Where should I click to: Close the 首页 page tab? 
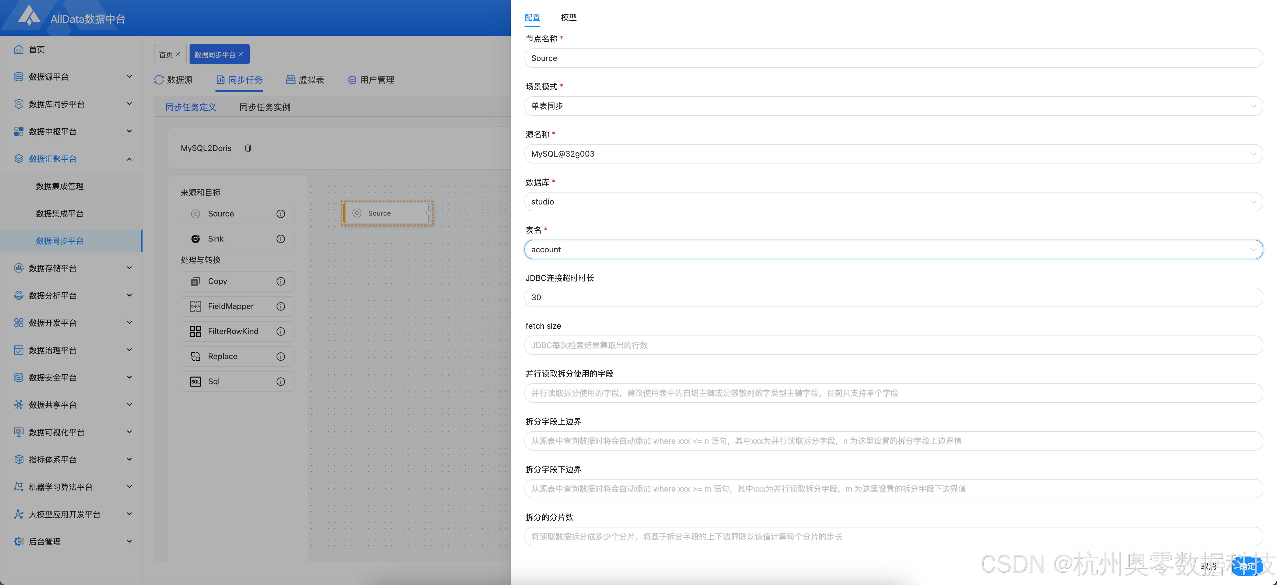coord(178,54)
